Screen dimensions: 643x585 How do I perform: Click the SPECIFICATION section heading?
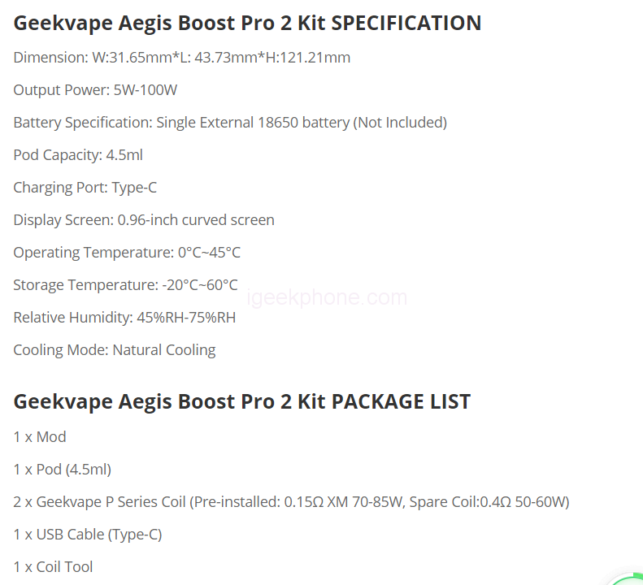click(x=247, y=23)
